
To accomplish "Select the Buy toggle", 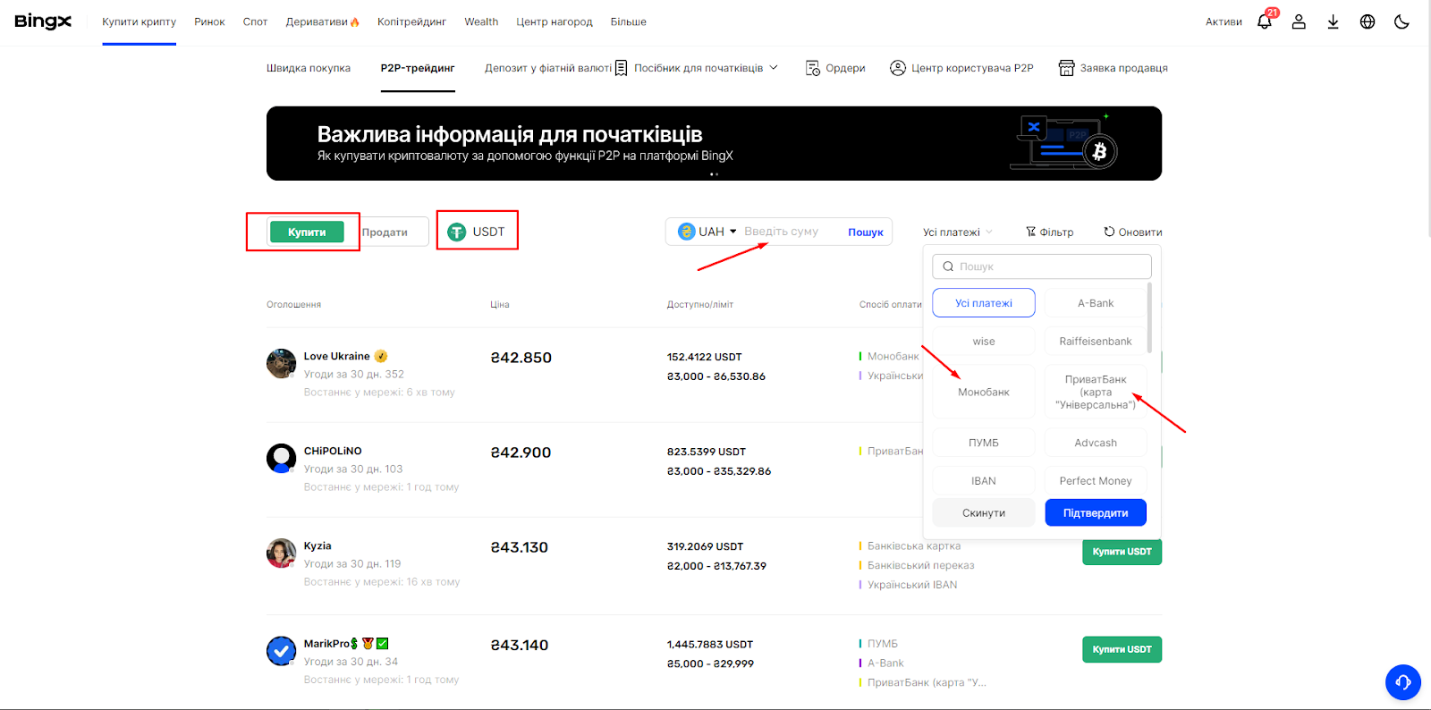I will pyautogui.click(x=307, y=232).
